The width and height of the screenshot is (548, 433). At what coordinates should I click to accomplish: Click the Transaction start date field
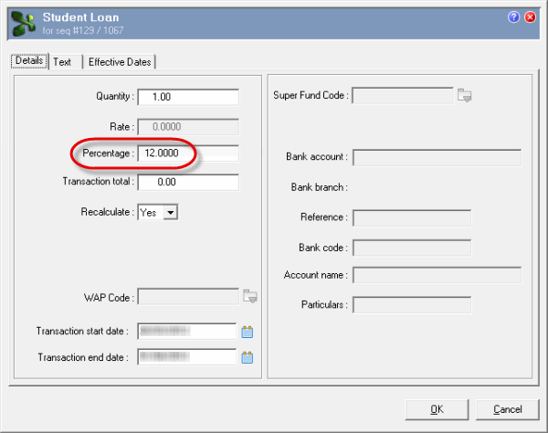[187, 331]
